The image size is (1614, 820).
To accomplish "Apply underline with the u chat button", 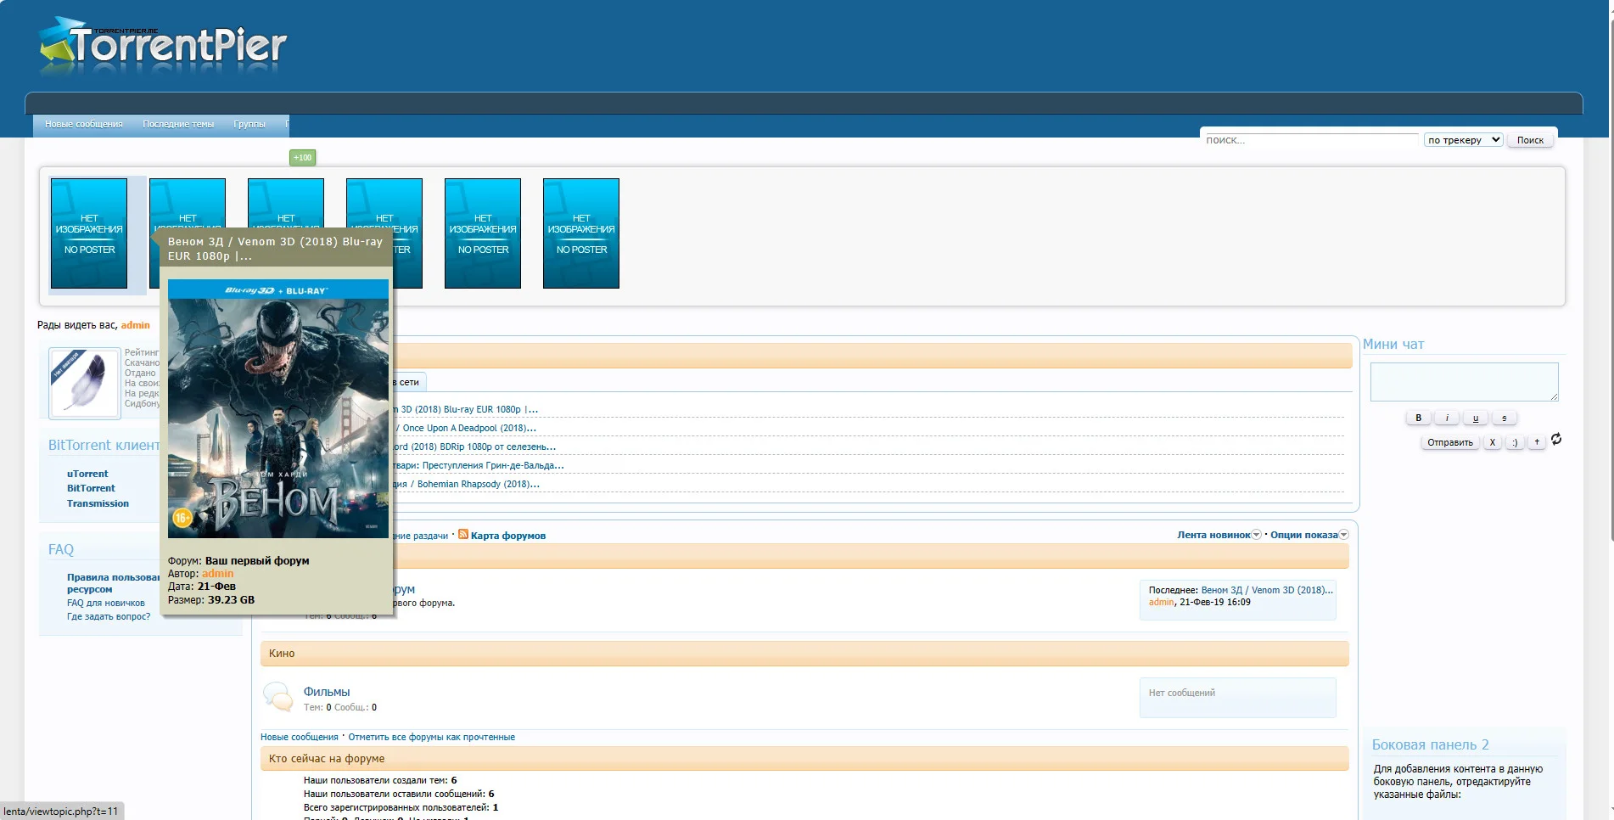I will tap(1476, 418).
